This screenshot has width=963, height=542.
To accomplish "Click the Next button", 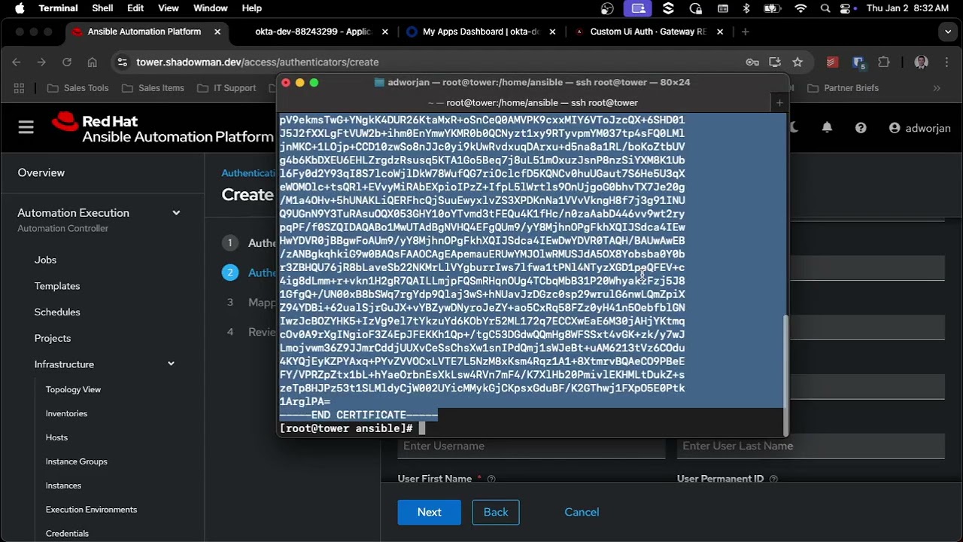I will coord(430,512).
